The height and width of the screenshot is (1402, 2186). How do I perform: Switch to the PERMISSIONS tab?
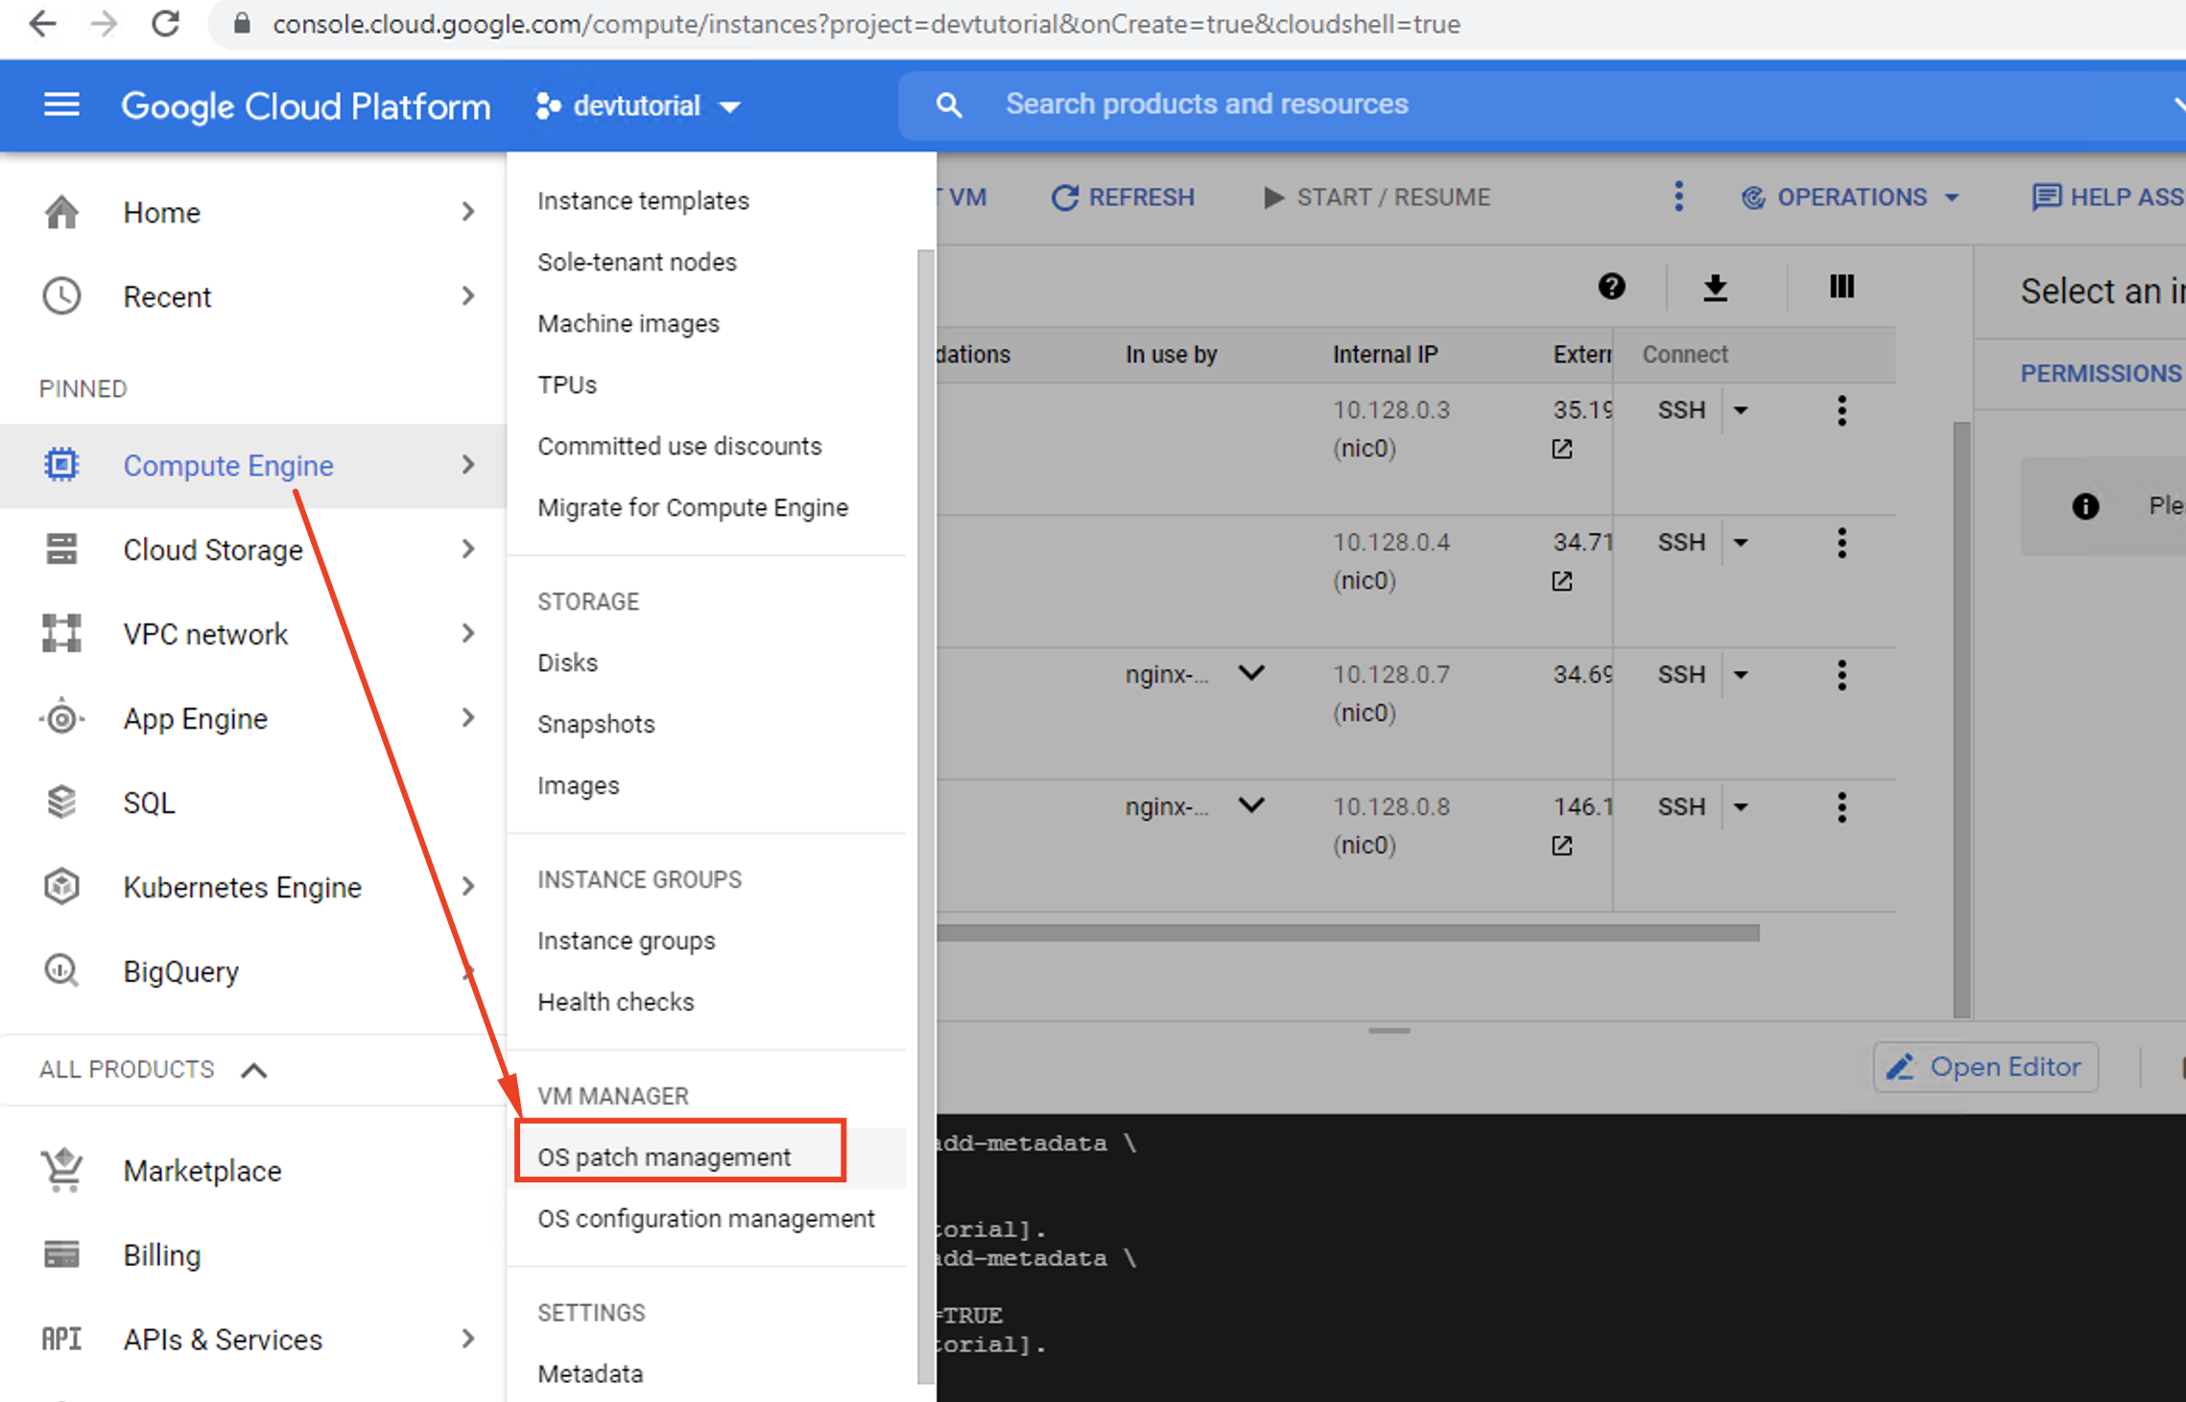2102,373
